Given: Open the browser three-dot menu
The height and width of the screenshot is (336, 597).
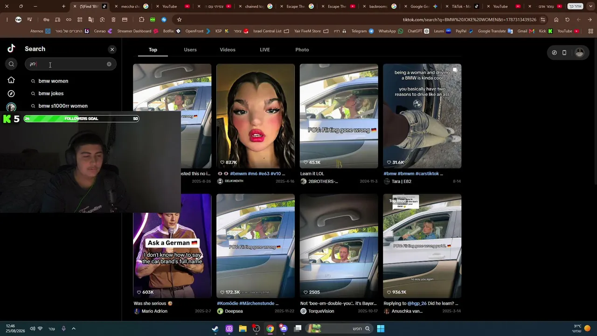Looking at the screenshot, I should click(x=7, y=20).
